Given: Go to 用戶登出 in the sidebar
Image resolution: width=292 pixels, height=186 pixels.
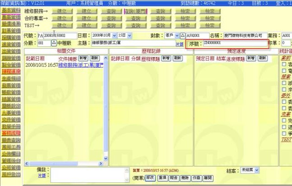Looking at the screenshot, I should (x=11, y=175).
